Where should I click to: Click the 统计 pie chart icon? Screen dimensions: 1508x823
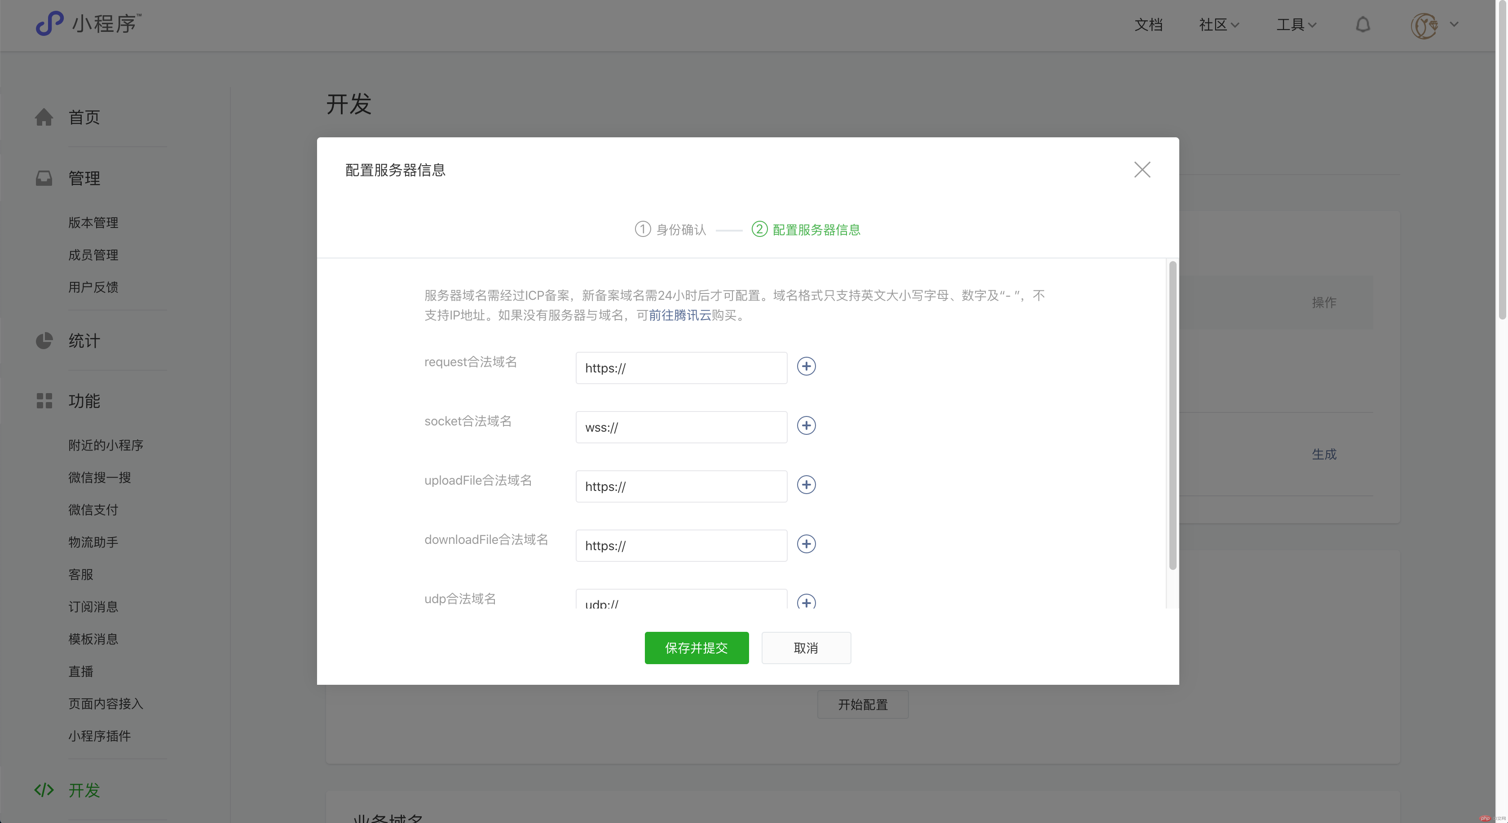[44, 341]
